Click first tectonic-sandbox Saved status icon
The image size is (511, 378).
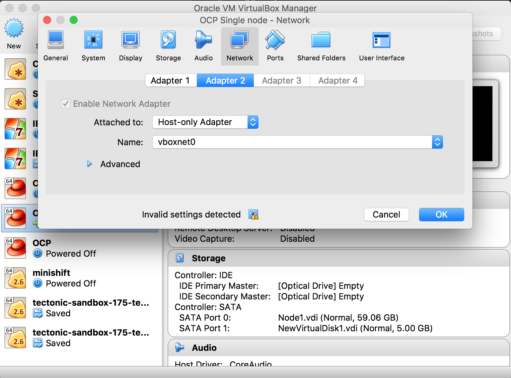point(37,313)
